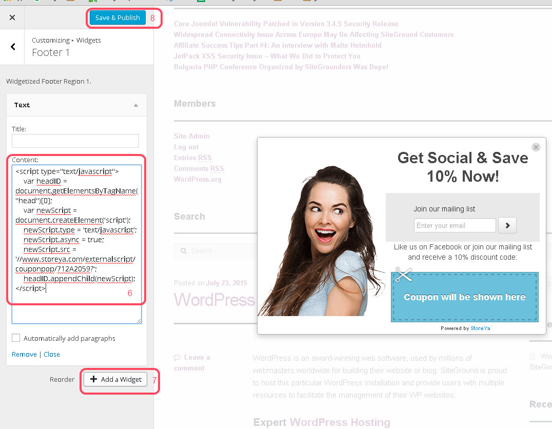Submit email using the arrow button in popup
This screenshot has width=552, height=429.
pos(507,225)
